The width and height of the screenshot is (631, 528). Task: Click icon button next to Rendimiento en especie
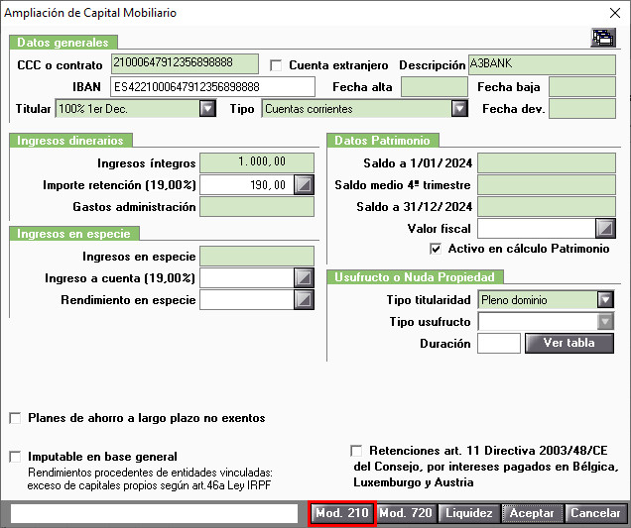[305, 299]
